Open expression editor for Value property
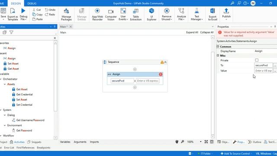The height and width of the screenshot is (156, 277). pyautogui.click(x=275, y=71)
